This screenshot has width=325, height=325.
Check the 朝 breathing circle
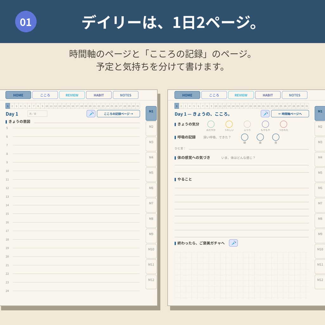pyautogui.click(x=245, y=137)
